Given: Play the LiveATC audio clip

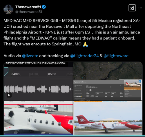Looking at the screenshot, I should coord(9,95).
